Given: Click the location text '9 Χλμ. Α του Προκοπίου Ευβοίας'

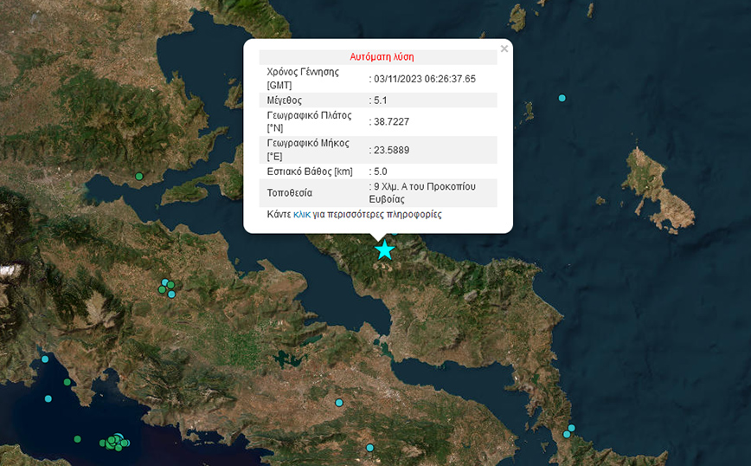Looking at the screenshot, I should (x=422, y=193).
